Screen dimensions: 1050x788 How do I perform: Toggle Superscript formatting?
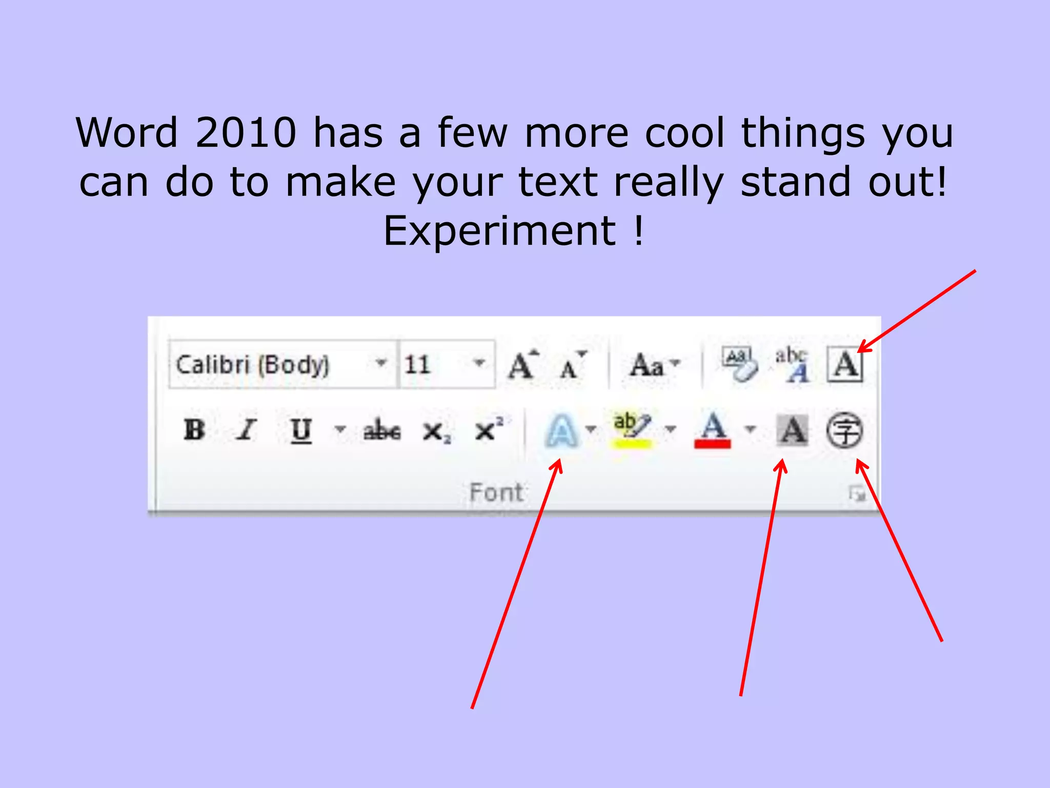(489, 429)
